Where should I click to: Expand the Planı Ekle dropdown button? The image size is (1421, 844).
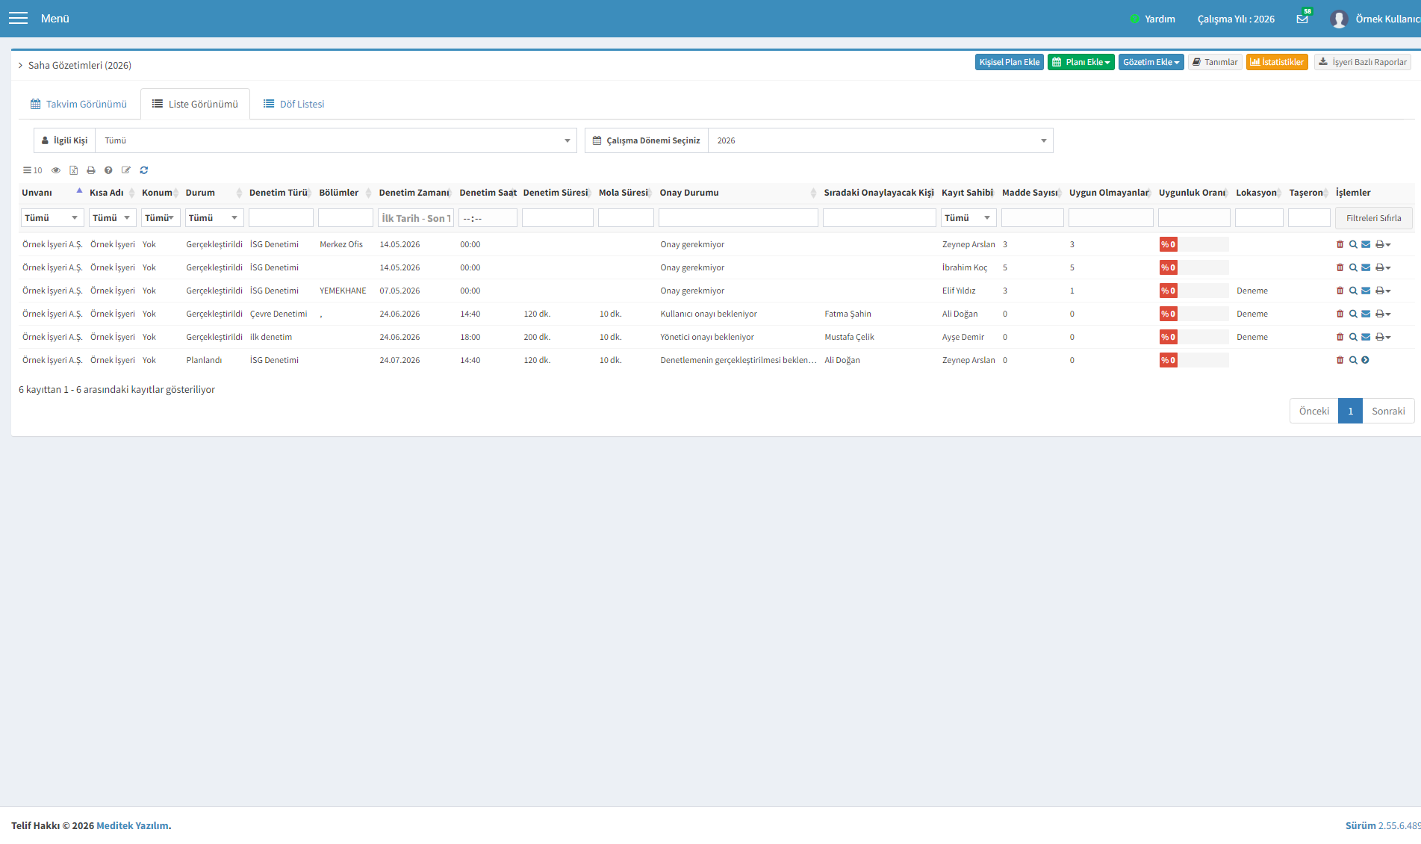coord(1081,62)
